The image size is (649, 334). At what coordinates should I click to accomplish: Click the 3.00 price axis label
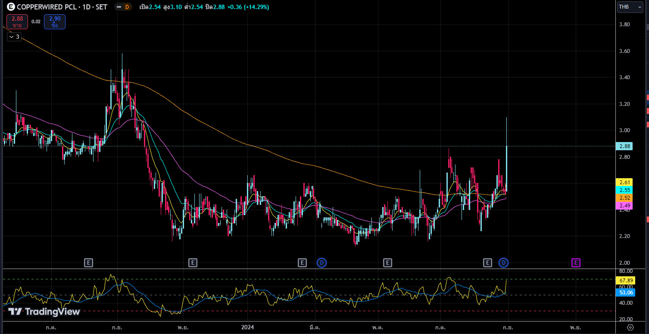tap(625, 130)
